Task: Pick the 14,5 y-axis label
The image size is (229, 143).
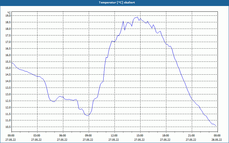Action: 8,75
